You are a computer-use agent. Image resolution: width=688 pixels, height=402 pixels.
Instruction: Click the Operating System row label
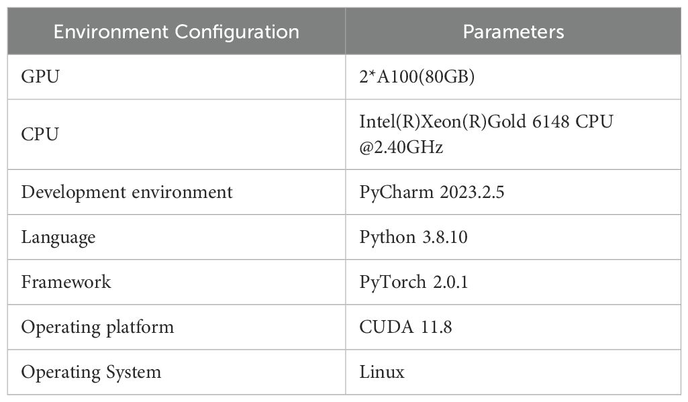pyautogui.click(x=91, y=372)
